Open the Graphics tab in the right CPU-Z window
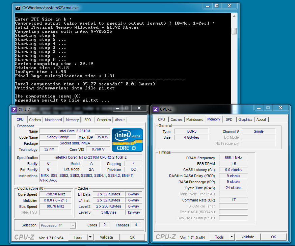The image size is (295, 246). [245, 119]
